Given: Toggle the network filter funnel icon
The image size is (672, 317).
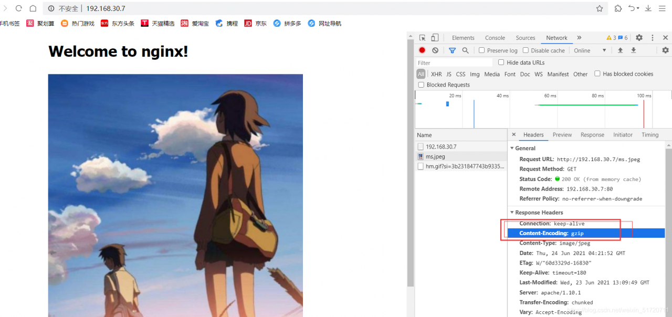Looking at the screenshot, I should coord(452,50).
